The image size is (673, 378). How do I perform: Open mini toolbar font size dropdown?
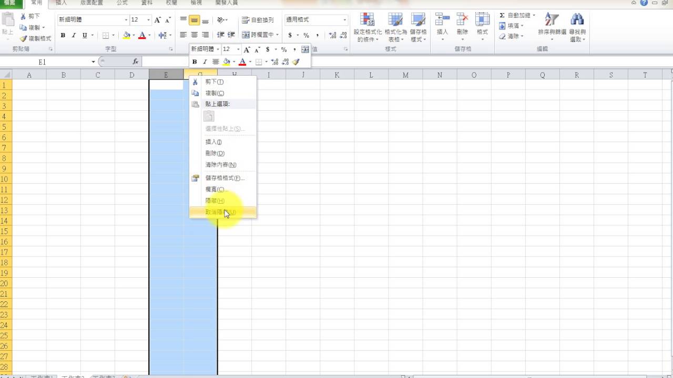click(238, 49)
